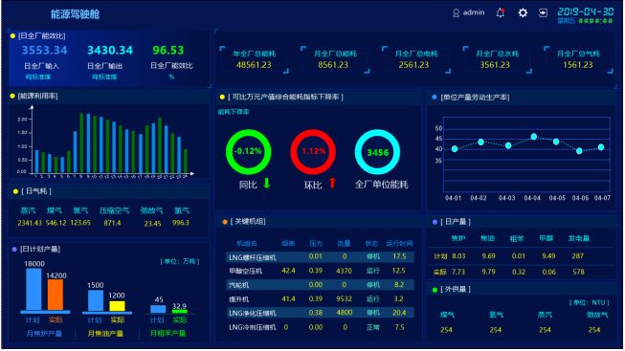Click the 能源驾驶舱 title

(75, 14)
